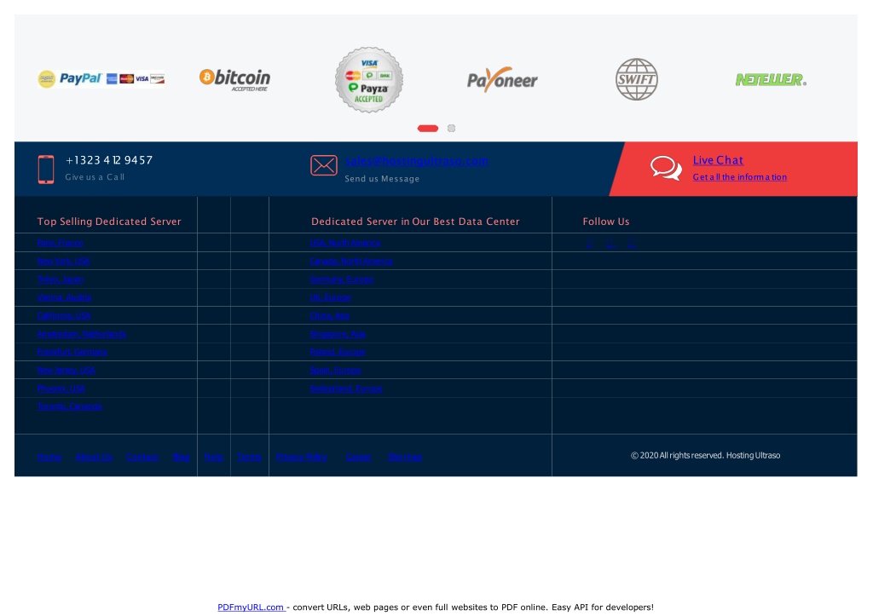Visit the PDFmyURL.com link
The width and height of the screenshot is (873, 616).
[251, 607]
